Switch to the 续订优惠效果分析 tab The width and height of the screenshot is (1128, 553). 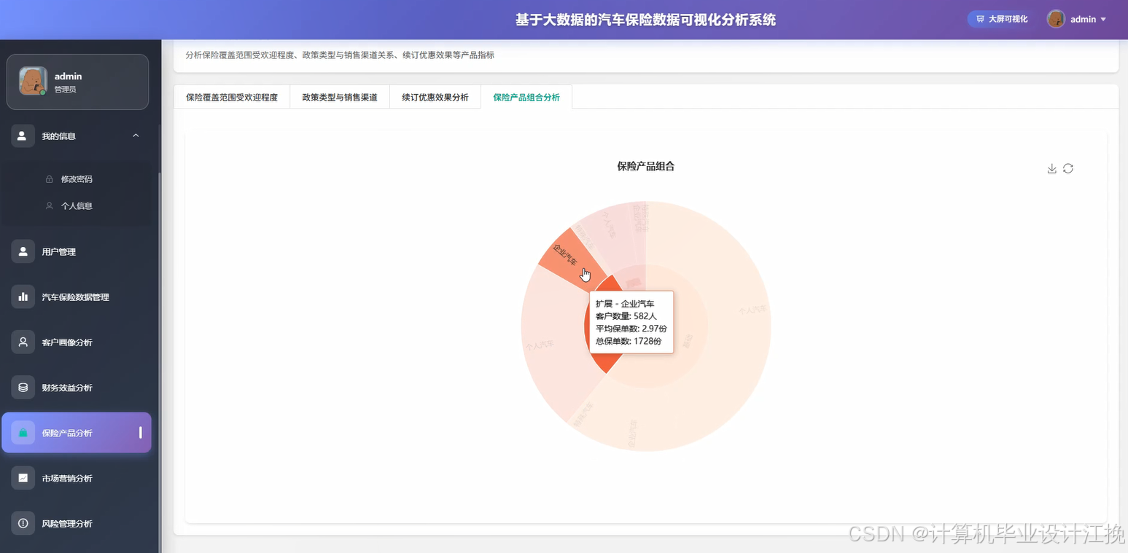pos(435,97)
